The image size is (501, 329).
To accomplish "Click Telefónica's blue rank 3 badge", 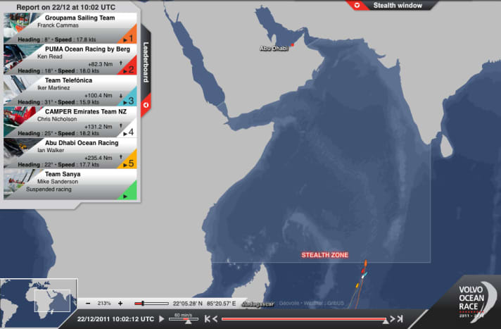I will 129,99.
